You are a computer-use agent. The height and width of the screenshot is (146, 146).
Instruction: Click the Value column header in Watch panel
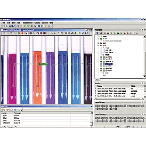(x=137, y=86)
